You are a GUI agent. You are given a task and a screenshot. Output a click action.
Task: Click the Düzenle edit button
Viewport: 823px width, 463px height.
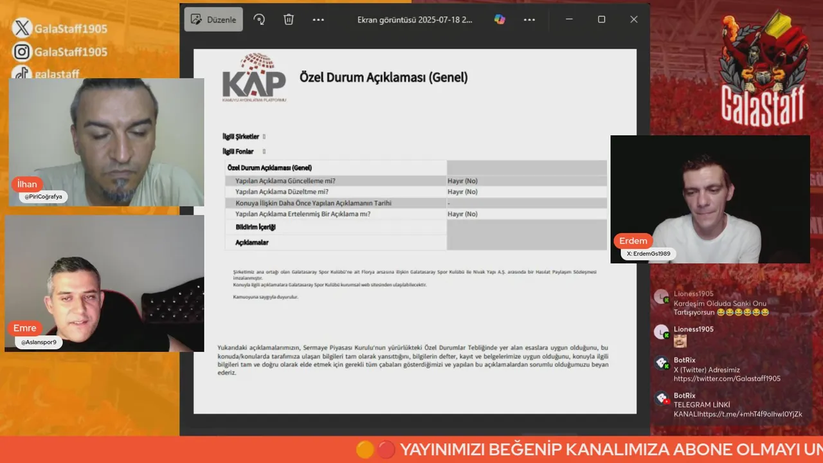[213, 19]
